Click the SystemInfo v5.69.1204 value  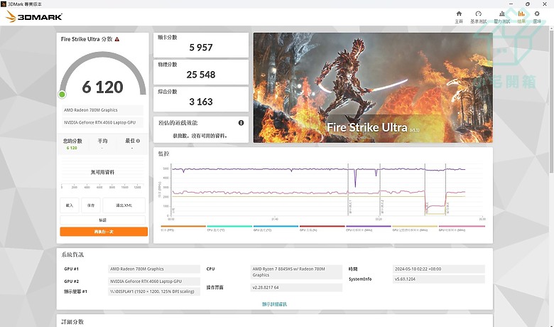pyautogui.click(x=438, y=279)
